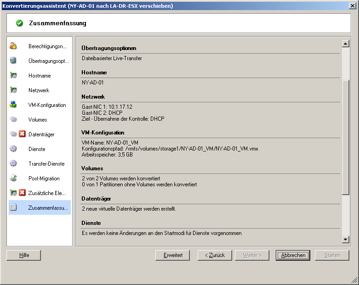
Task: Click the green checkmark icon in header
Action: tap(19, 23)
